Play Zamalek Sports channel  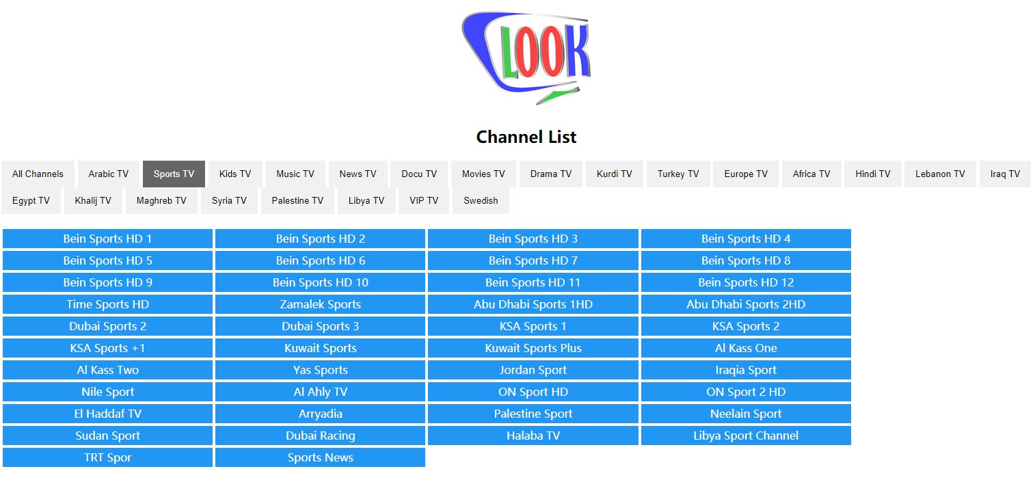click(320, 304)
